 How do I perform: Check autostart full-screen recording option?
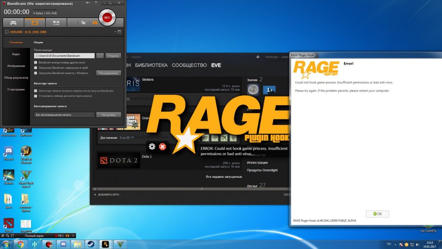[36, 91]
